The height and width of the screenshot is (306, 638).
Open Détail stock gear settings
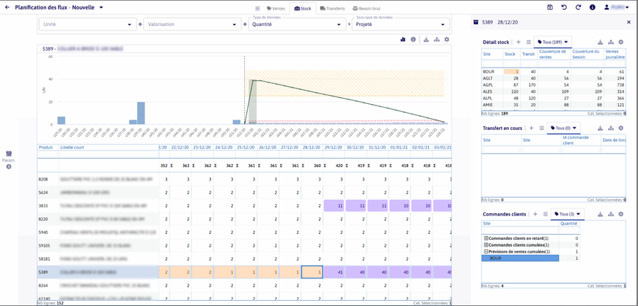(x=620, y=42)
